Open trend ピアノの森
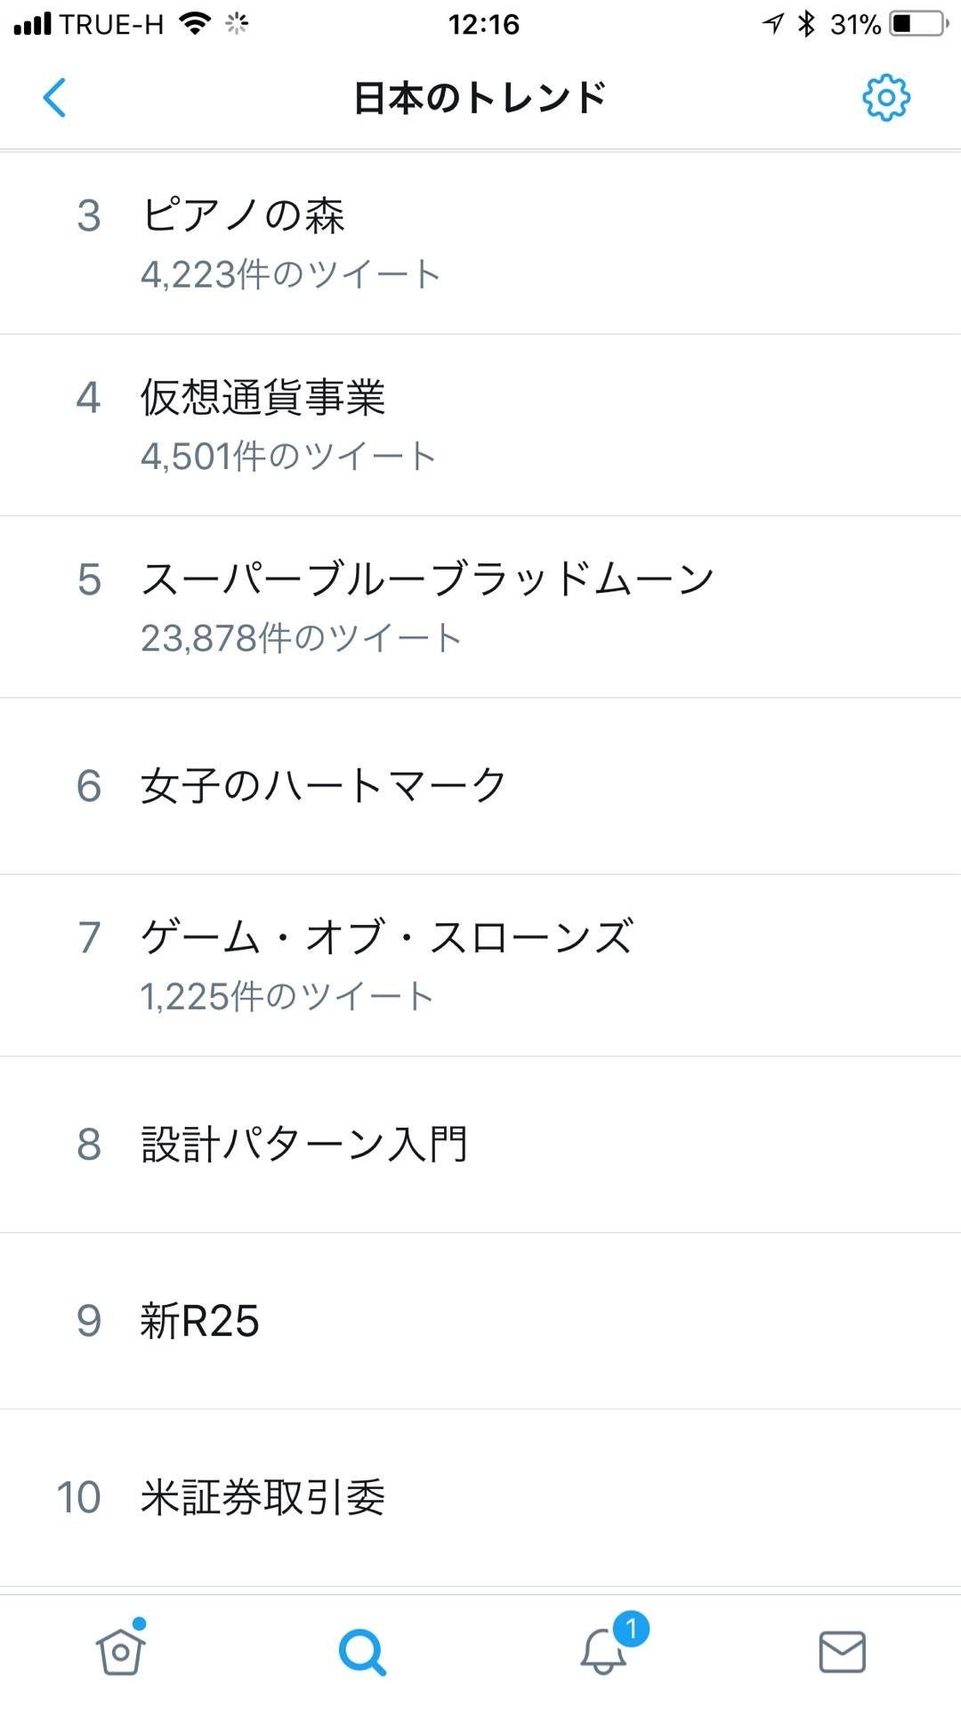The height and width of the screenshot is (1709, 961). 480,244
